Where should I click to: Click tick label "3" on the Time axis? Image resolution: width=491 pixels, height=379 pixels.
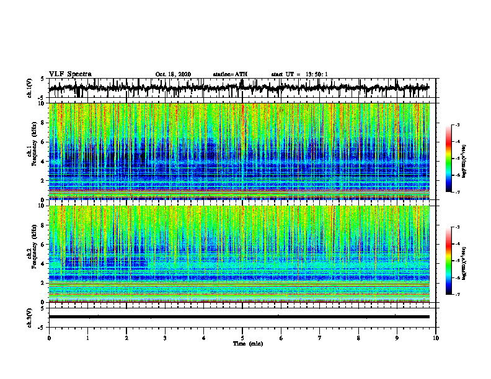click(x=165, y=338)
